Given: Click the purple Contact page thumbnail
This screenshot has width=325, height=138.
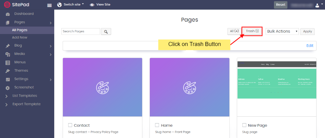Looking at the screenshot, I should coord(102,87).
